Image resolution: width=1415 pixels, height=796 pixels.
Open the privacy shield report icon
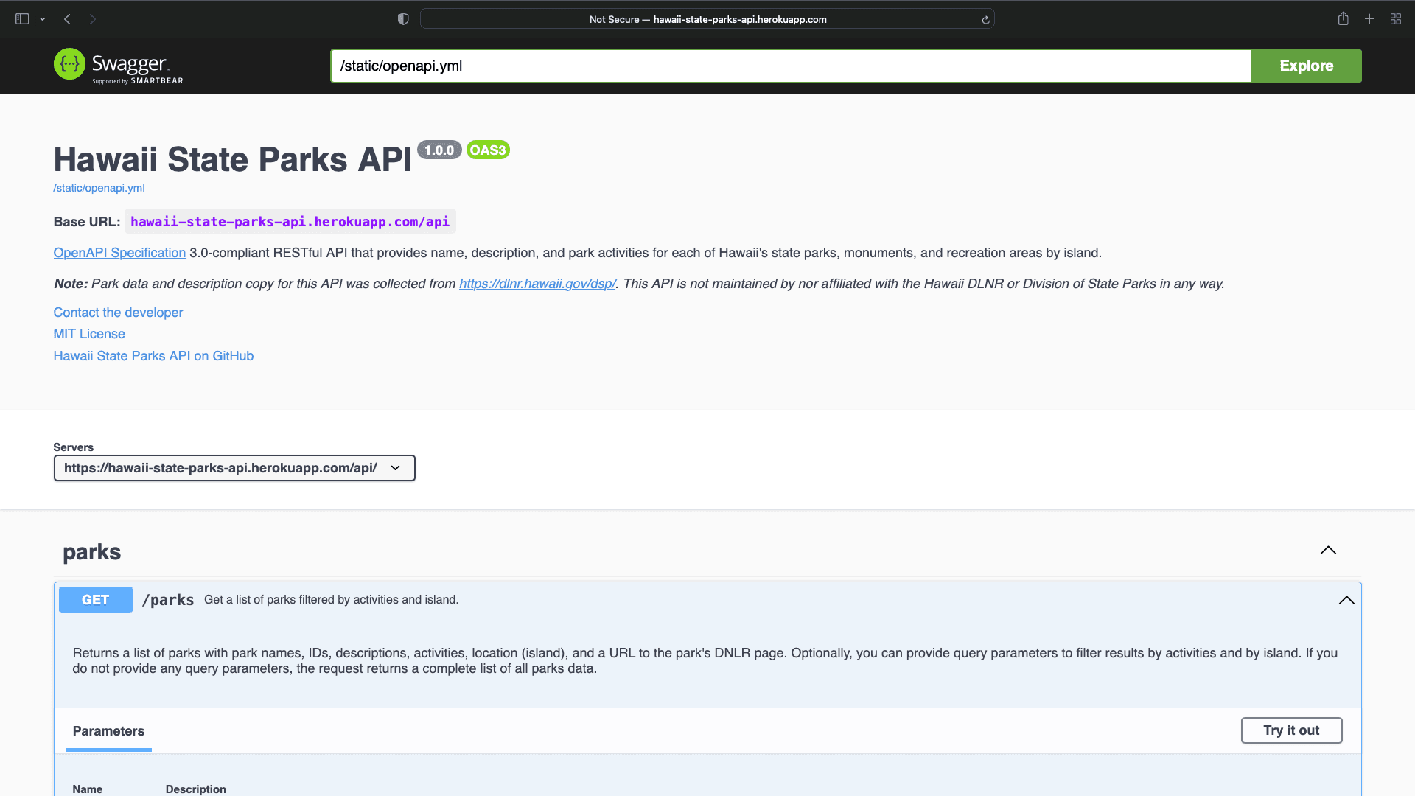[403, 19]
